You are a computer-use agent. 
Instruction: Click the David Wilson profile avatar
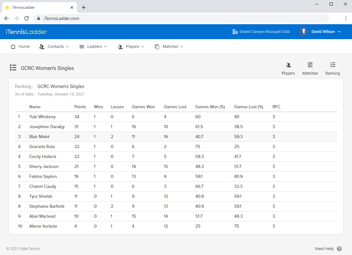click(x=304, y=31)
